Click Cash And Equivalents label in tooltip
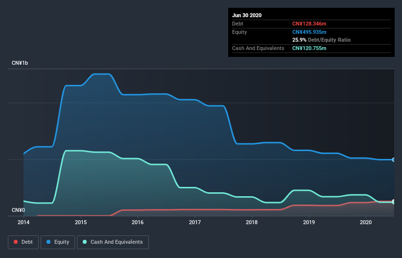Screen dimensions: 402x258 [x=258, y=48]
